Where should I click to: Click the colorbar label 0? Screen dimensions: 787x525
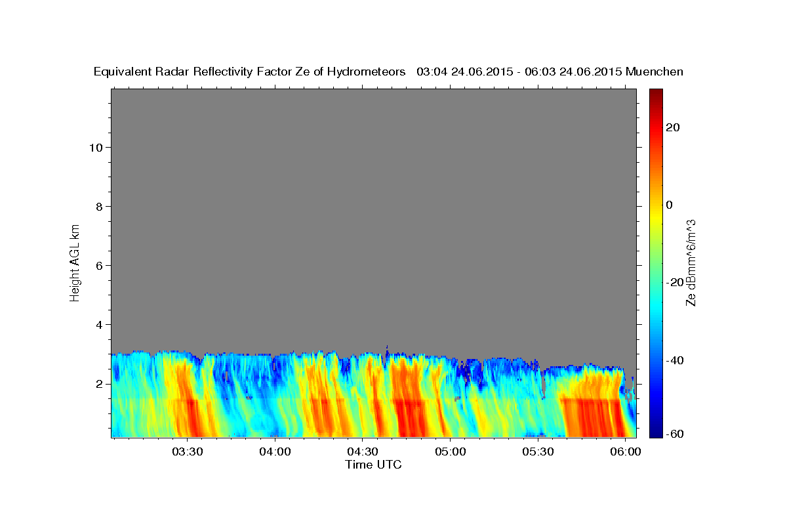[x=669, y=205]
